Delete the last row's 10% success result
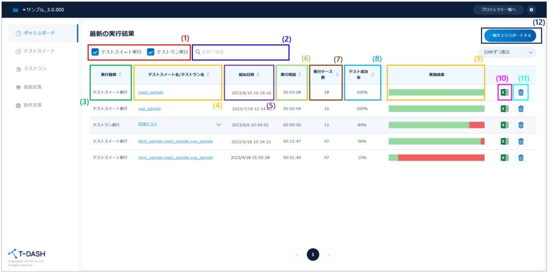The width and height of the screenshot is (549, 273). coord(521,158)
